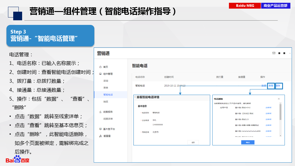Click 去解绑 for 基木鱼-测试r4542
Screen dimensions: 295x166
[268, 108]
